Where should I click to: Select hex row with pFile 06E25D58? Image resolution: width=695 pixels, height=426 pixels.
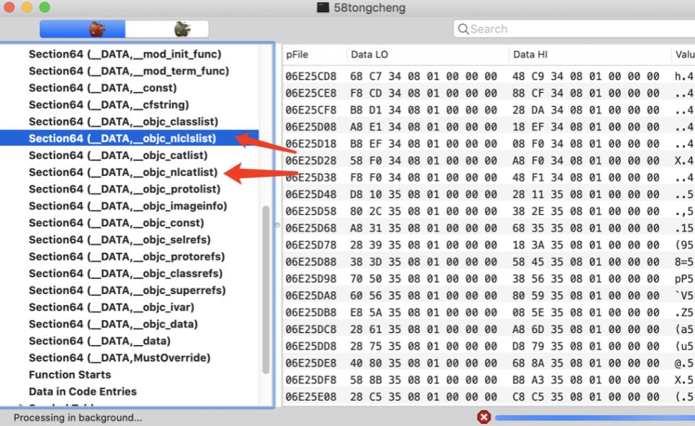488,211
